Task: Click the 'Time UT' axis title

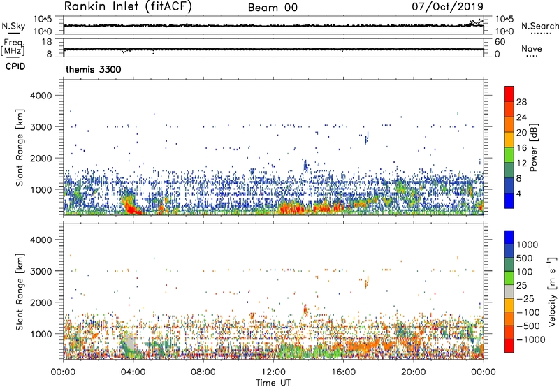Action: coord(273,383)
